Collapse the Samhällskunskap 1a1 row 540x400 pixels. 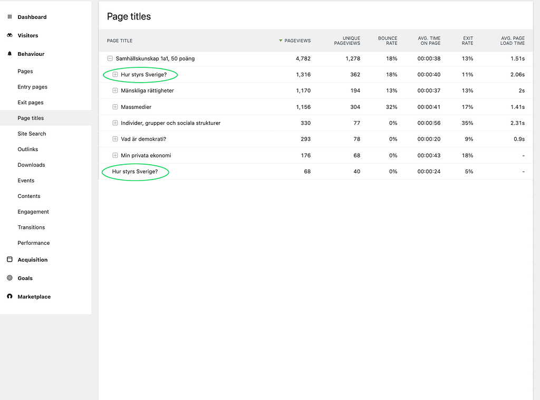pyautogui.click(x=110, y=58)
